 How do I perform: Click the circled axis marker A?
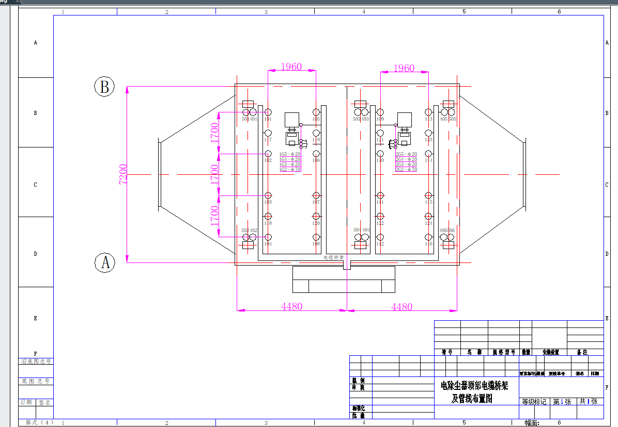pos(105,262)
